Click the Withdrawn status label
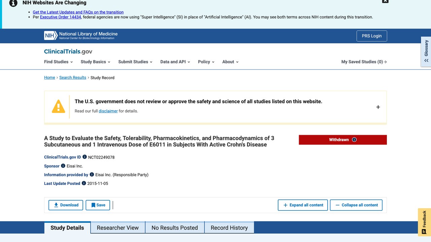This screenshot has width=431, height=242. [339, 140]
